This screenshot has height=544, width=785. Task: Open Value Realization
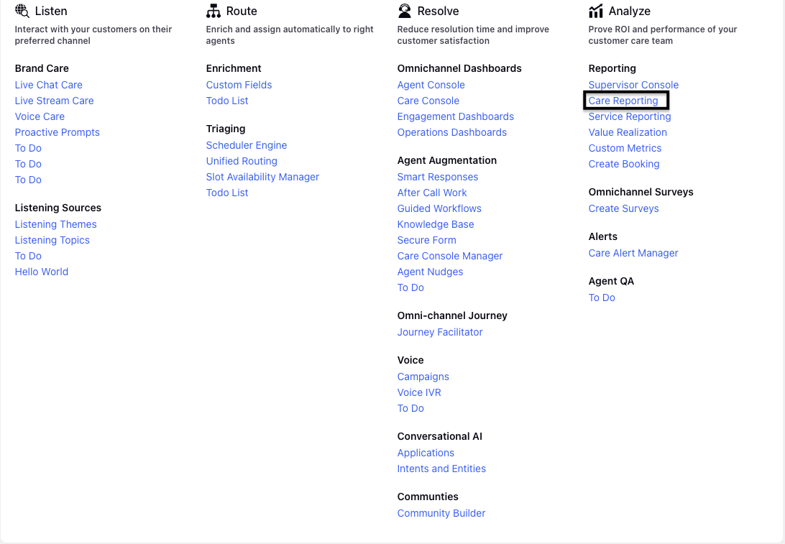point(628,132)
